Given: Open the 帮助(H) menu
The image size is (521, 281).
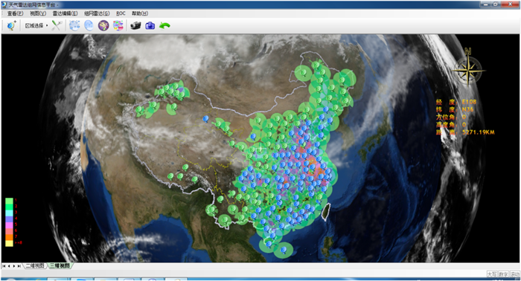Looking at the screenshot, I should point(140,13).
